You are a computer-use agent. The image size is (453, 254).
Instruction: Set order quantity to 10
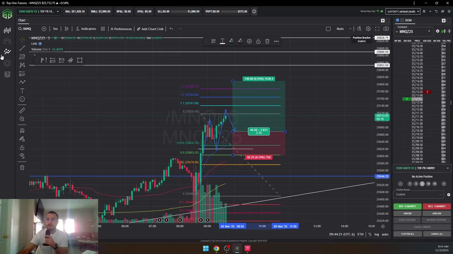tap(428, 184)
